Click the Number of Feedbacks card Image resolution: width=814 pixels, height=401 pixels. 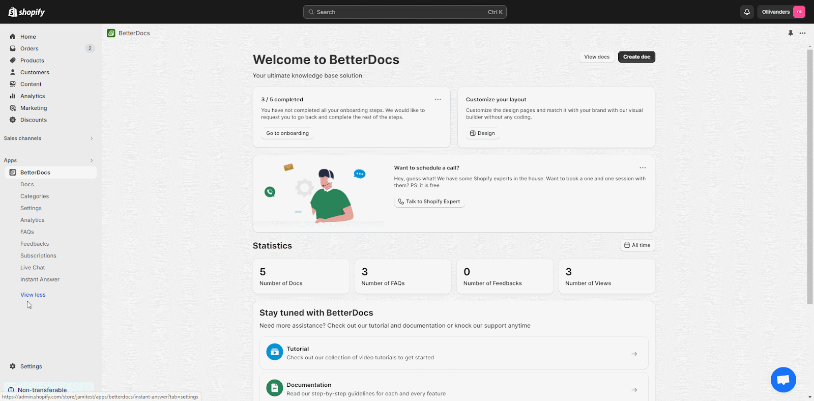pyautogui.click(x=505, y=276)
